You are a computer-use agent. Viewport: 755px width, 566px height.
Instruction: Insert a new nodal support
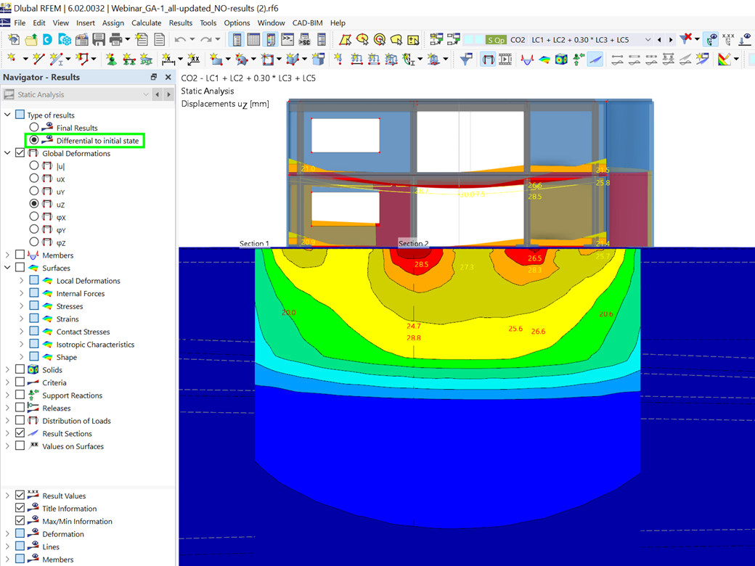click(x=111, y=60)
